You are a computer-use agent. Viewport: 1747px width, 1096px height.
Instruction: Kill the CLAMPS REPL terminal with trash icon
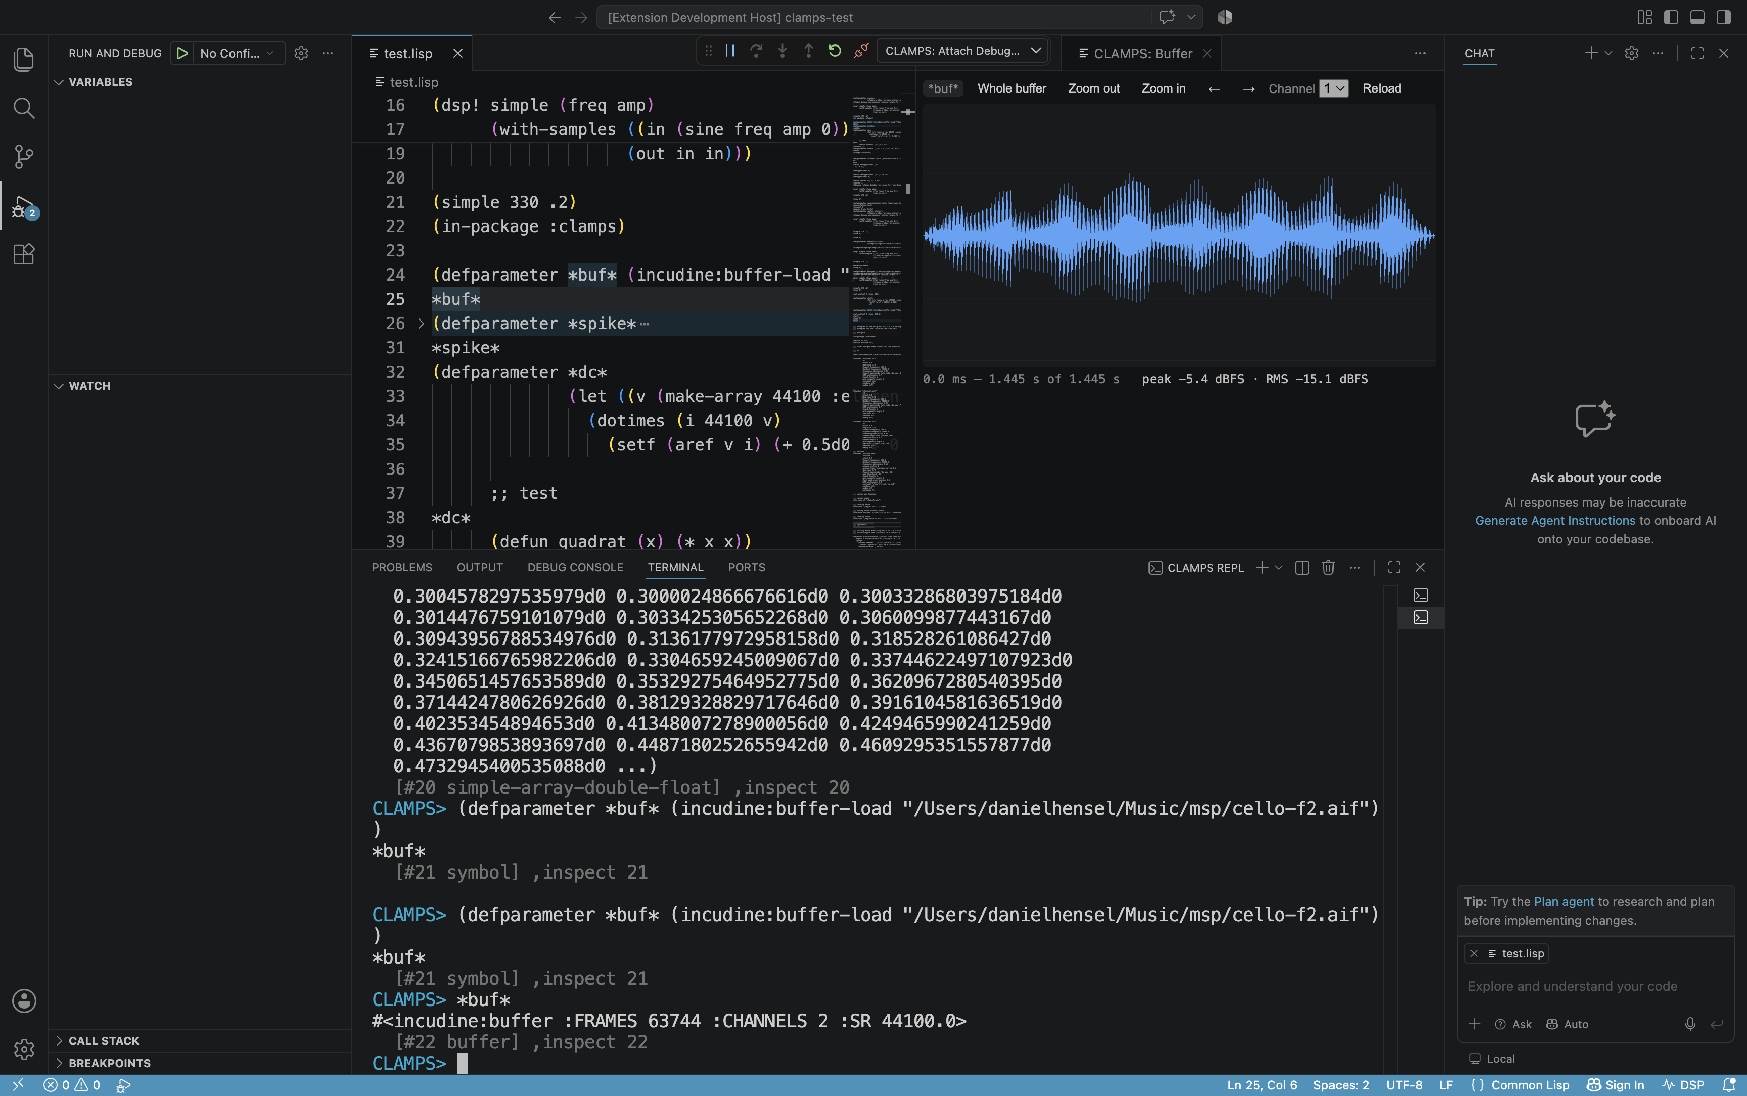pos(1328,568)
